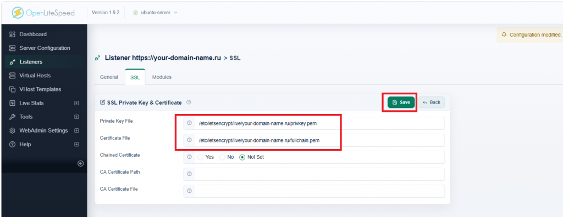
Task: Click the WebAdmin Settings gear icon
Action: [x=12, y=130]
